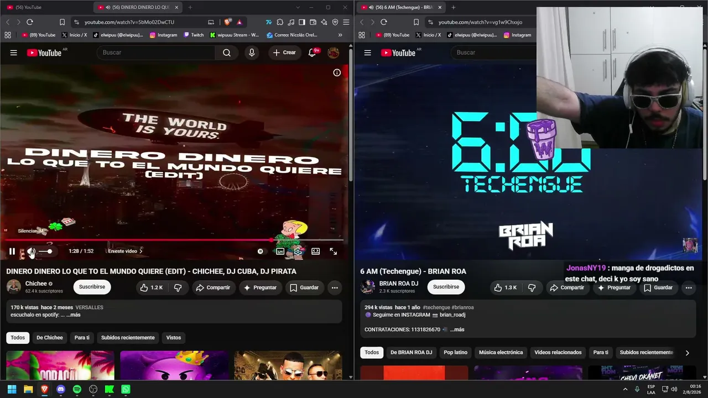Open the extensions puzzle icon in left browser
The width and height of the screenshot is (708, 398).
coord(280,22)
